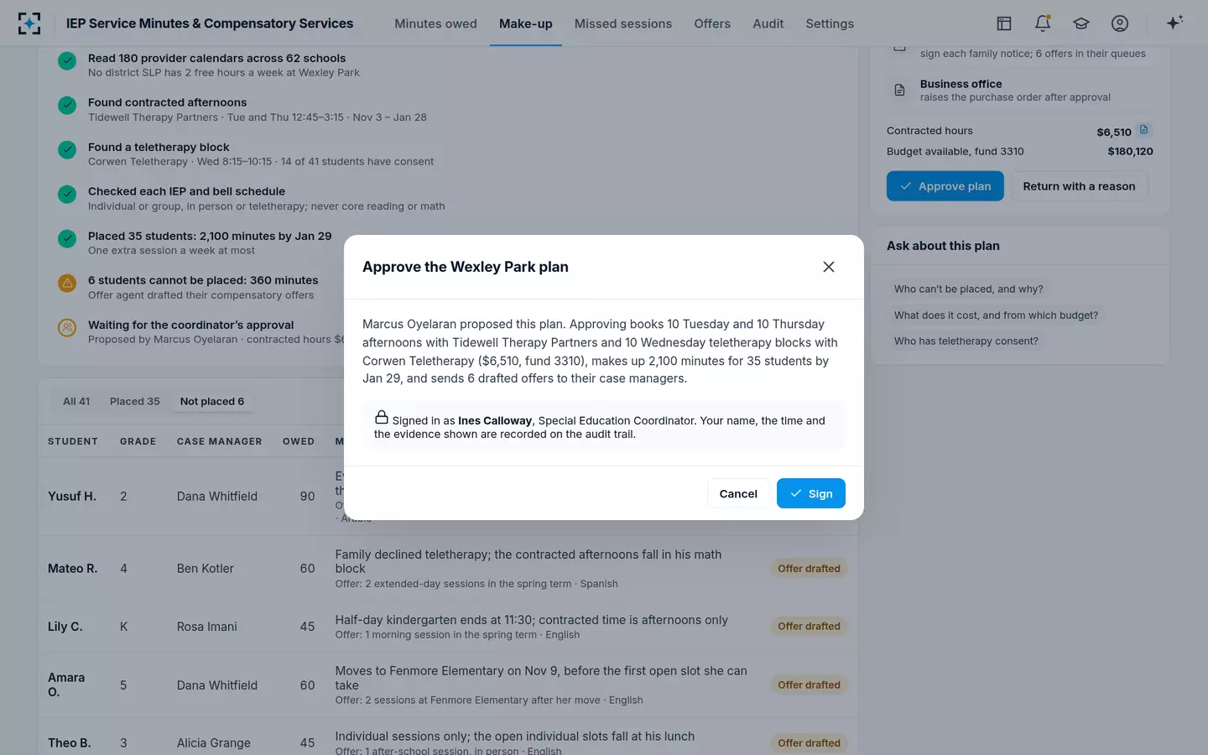1208x755 pixels.
Task: Click Mateo R.'s Offer drafted badge
Action: tap(809, 568)
